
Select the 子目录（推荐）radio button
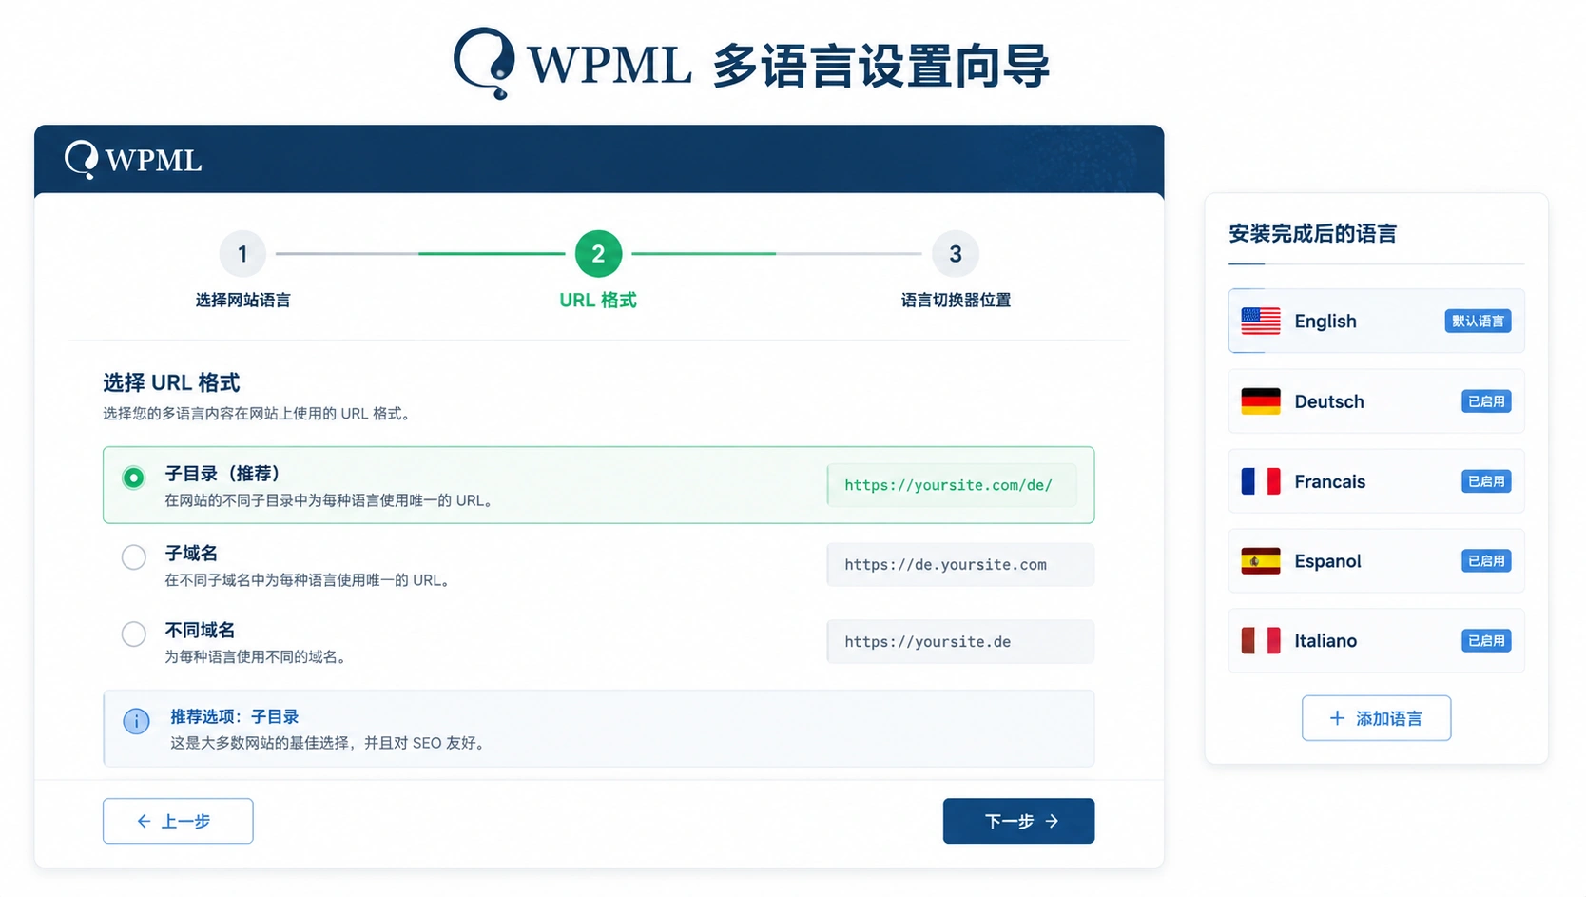pyautogui.click(x=134, y=478)
